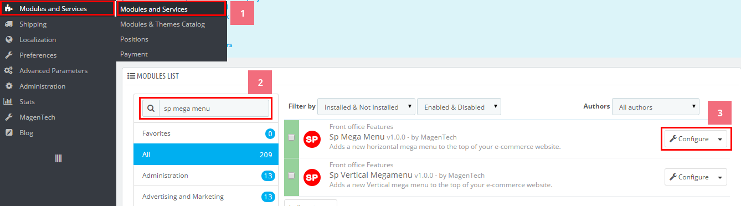
Task: Open the Installed & Not Installed filter dropdown
Action: (367, 107)
